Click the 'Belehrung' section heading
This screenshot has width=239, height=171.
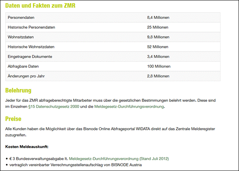(x=18, y=90)
